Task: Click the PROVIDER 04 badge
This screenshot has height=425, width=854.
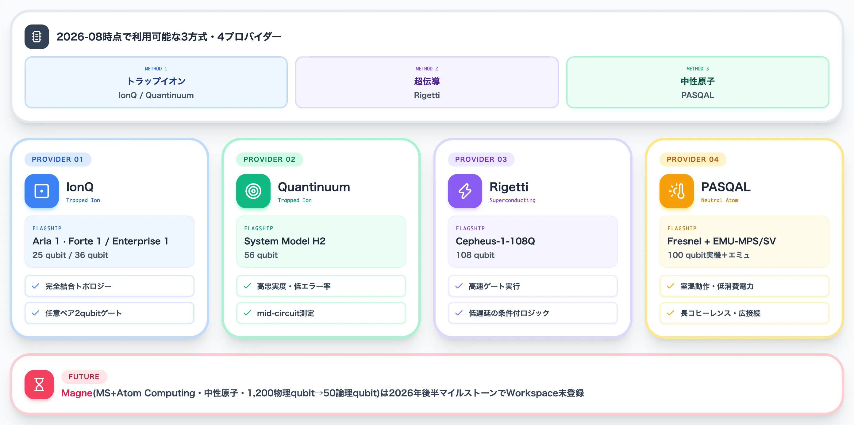Action: point(693,159)
